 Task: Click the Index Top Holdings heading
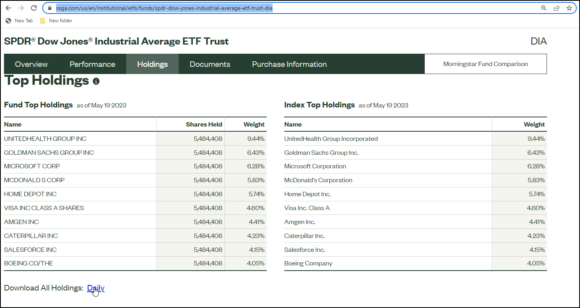click(319, 105)
